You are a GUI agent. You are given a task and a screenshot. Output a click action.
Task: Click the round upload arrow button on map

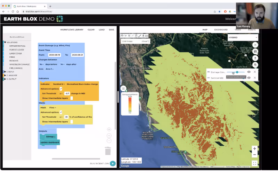point(255,58)
